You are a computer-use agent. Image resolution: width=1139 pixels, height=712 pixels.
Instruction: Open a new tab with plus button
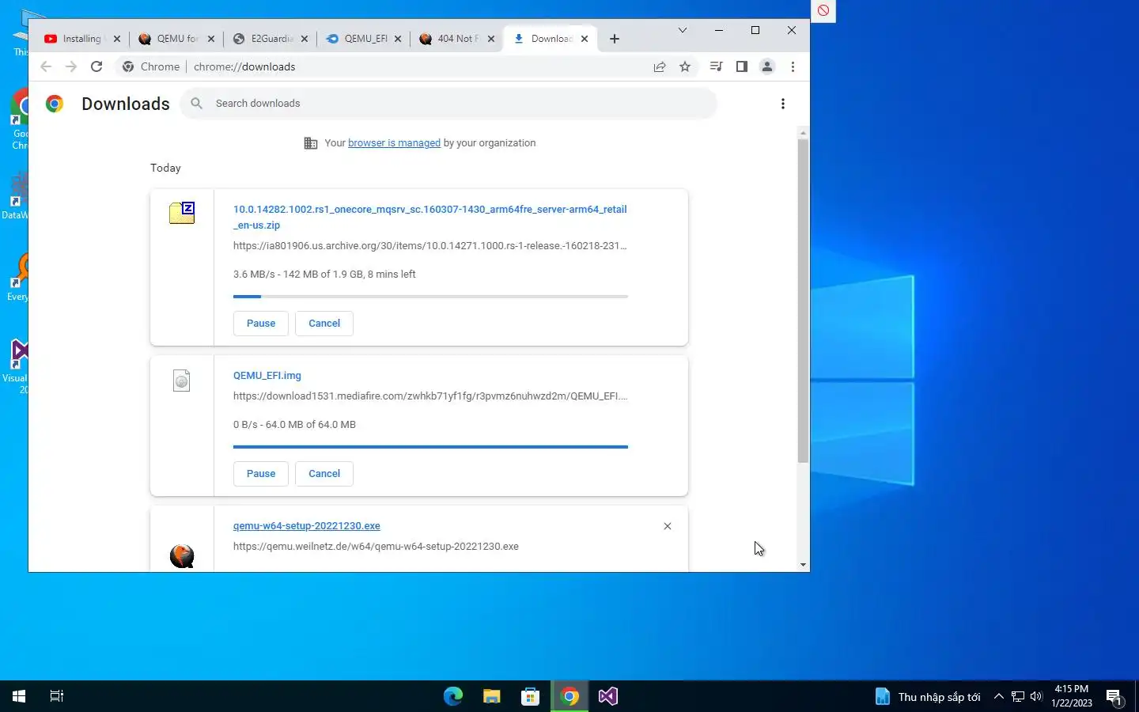[x=615, y=39]
